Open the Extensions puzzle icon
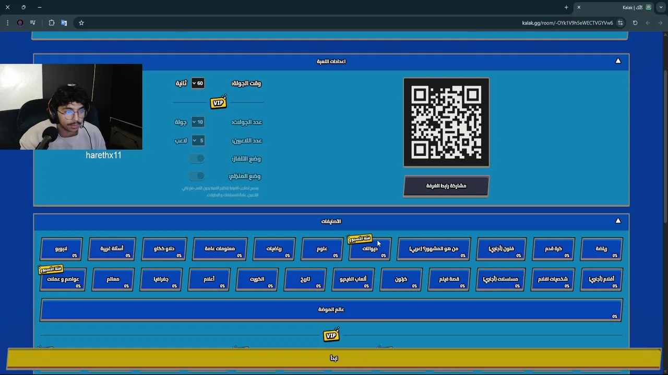Viewport: 668px width, 375px height. pyautogui.click(x=52, y=23)
